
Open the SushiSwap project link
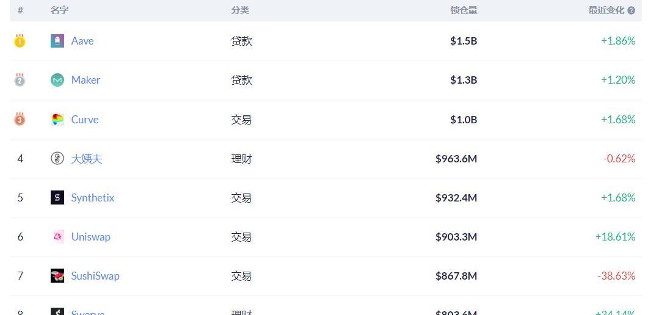coord(95,276)
